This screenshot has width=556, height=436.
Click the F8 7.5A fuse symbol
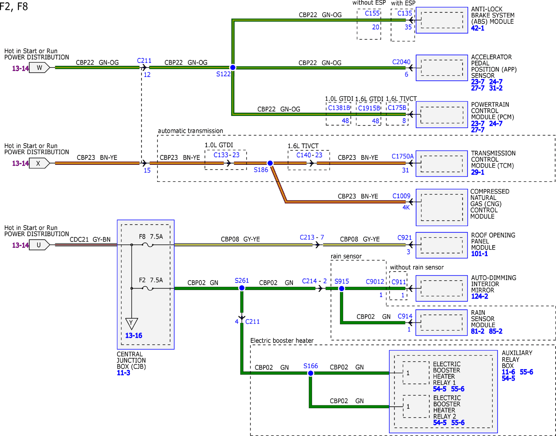(x=148, y=245)
